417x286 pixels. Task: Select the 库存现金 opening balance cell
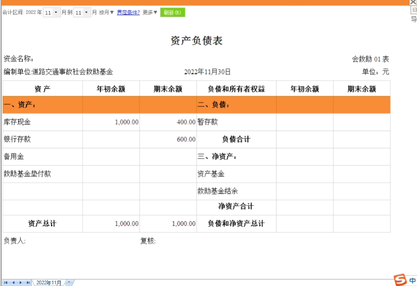click(111, 122)
